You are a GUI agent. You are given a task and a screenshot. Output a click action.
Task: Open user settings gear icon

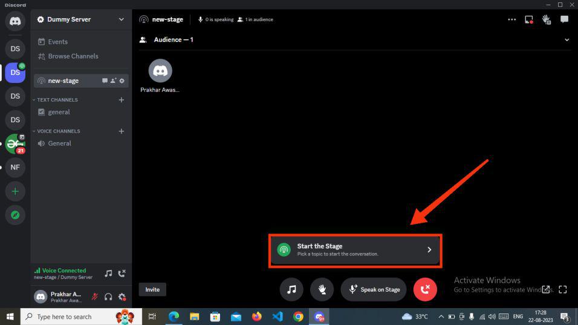pos(122,297)
